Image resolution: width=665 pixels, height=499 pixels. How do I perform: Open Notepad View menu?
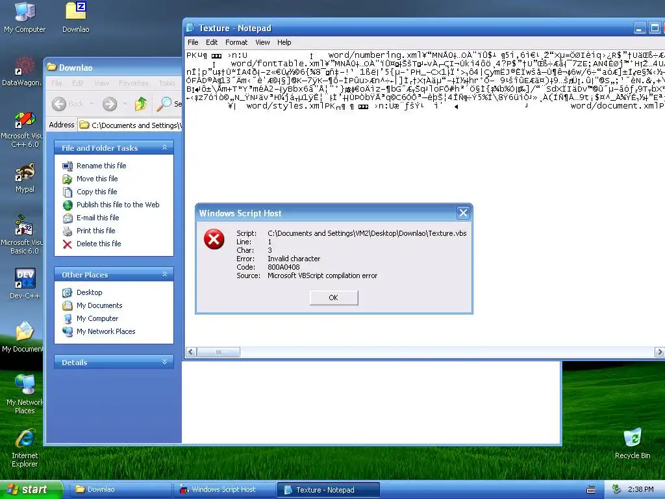[262, 42]
